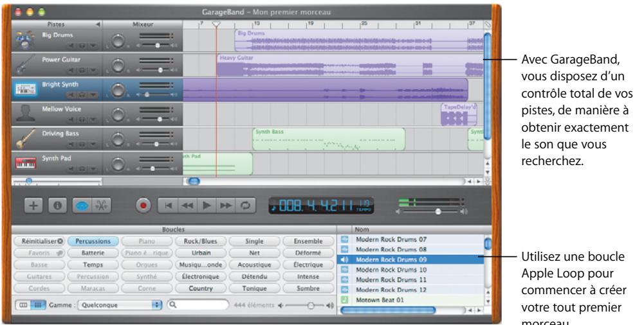
Task: Click the Power Guitar instrument icon
Action: [24, 65]
